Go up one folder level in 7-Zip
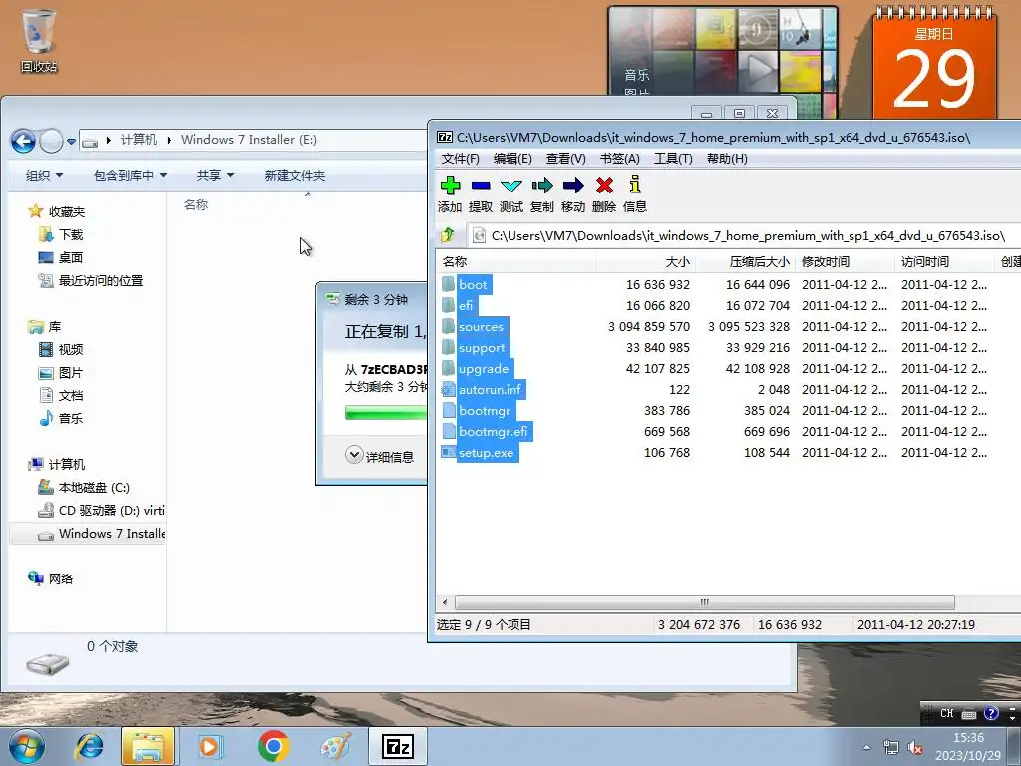 (x=448, y=235)
